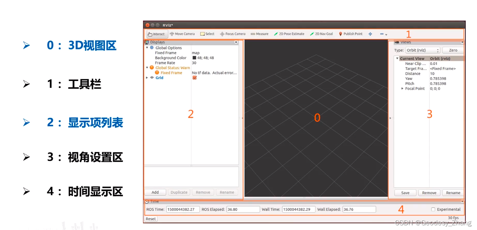
Task: Collapse the Global Status: Warn node
Action: [x=147, y=67]
